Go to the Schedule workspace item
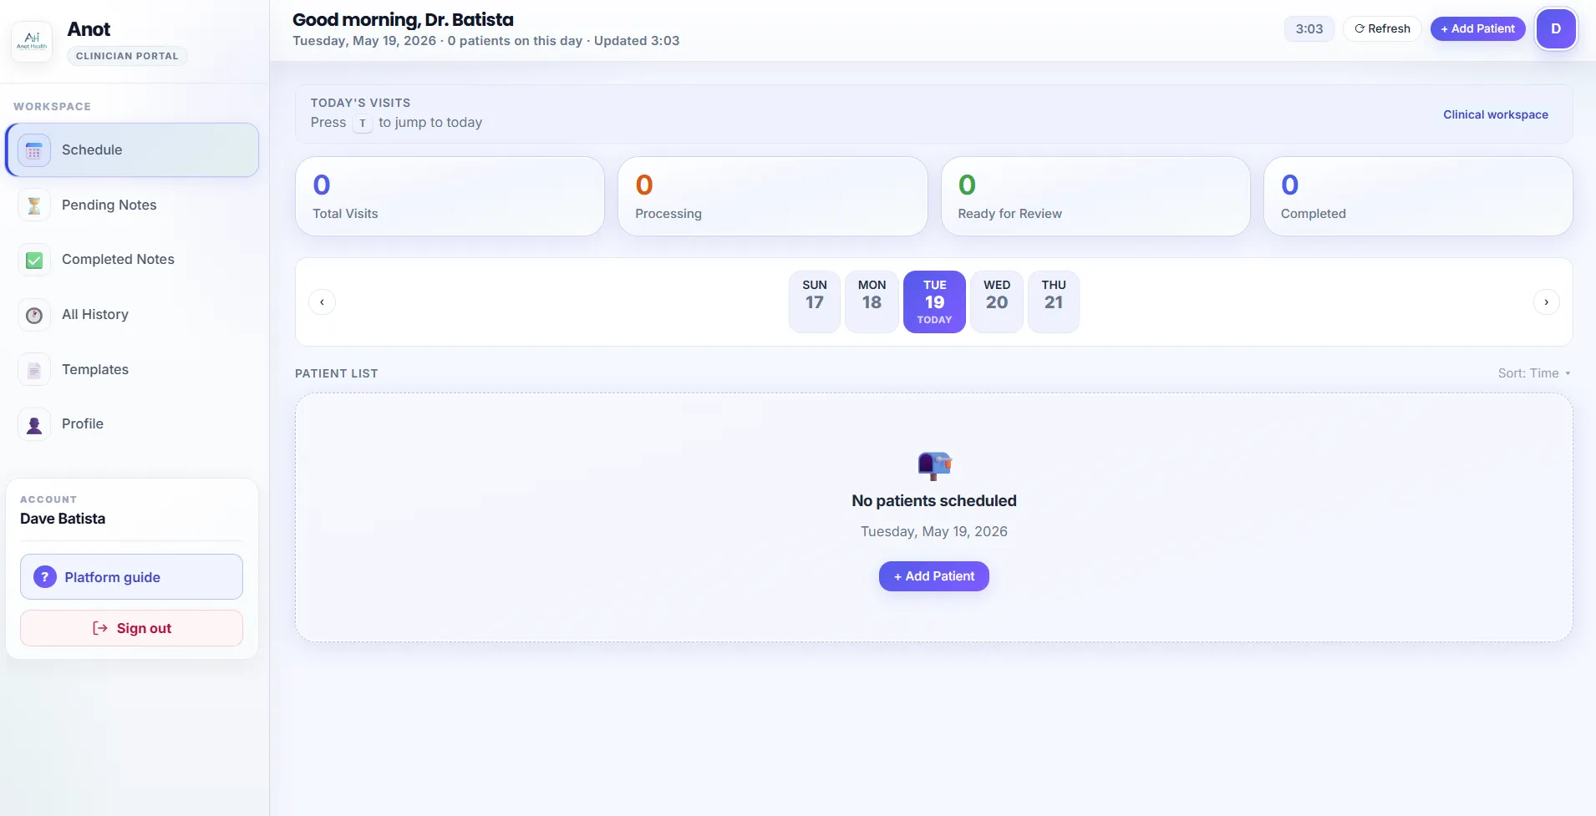1596x816 pixels. click(x=132, y=150)
